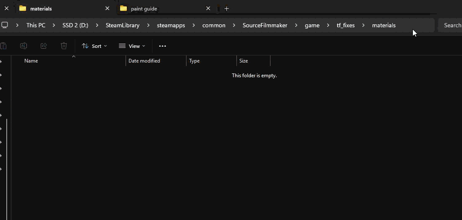Viewport: 462px width, 220px height.
Task: Sort by the Name column header
Action: coord(31,61)
